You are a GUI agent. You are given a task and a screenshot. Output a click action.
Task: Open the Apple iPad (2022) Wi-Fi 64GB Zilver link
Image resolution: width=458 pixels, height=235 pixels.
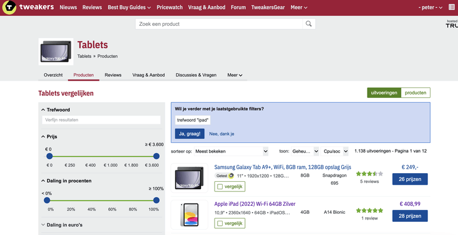255,204
